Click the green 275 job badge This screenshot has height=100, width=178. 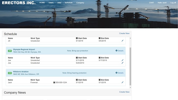[x=10, y=73]
